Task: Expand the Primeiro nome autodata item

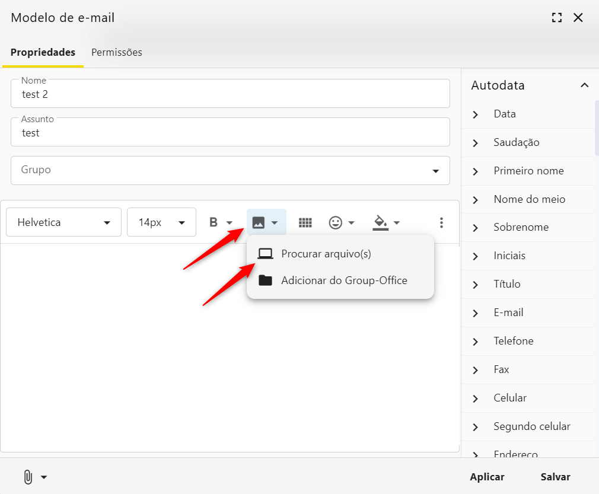Action: [x=528, y=171]
